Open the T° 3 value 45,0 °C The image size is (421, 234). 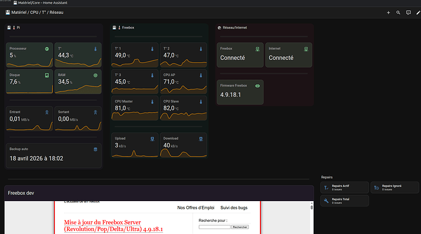pyautogui.click(x=123, y=82)
